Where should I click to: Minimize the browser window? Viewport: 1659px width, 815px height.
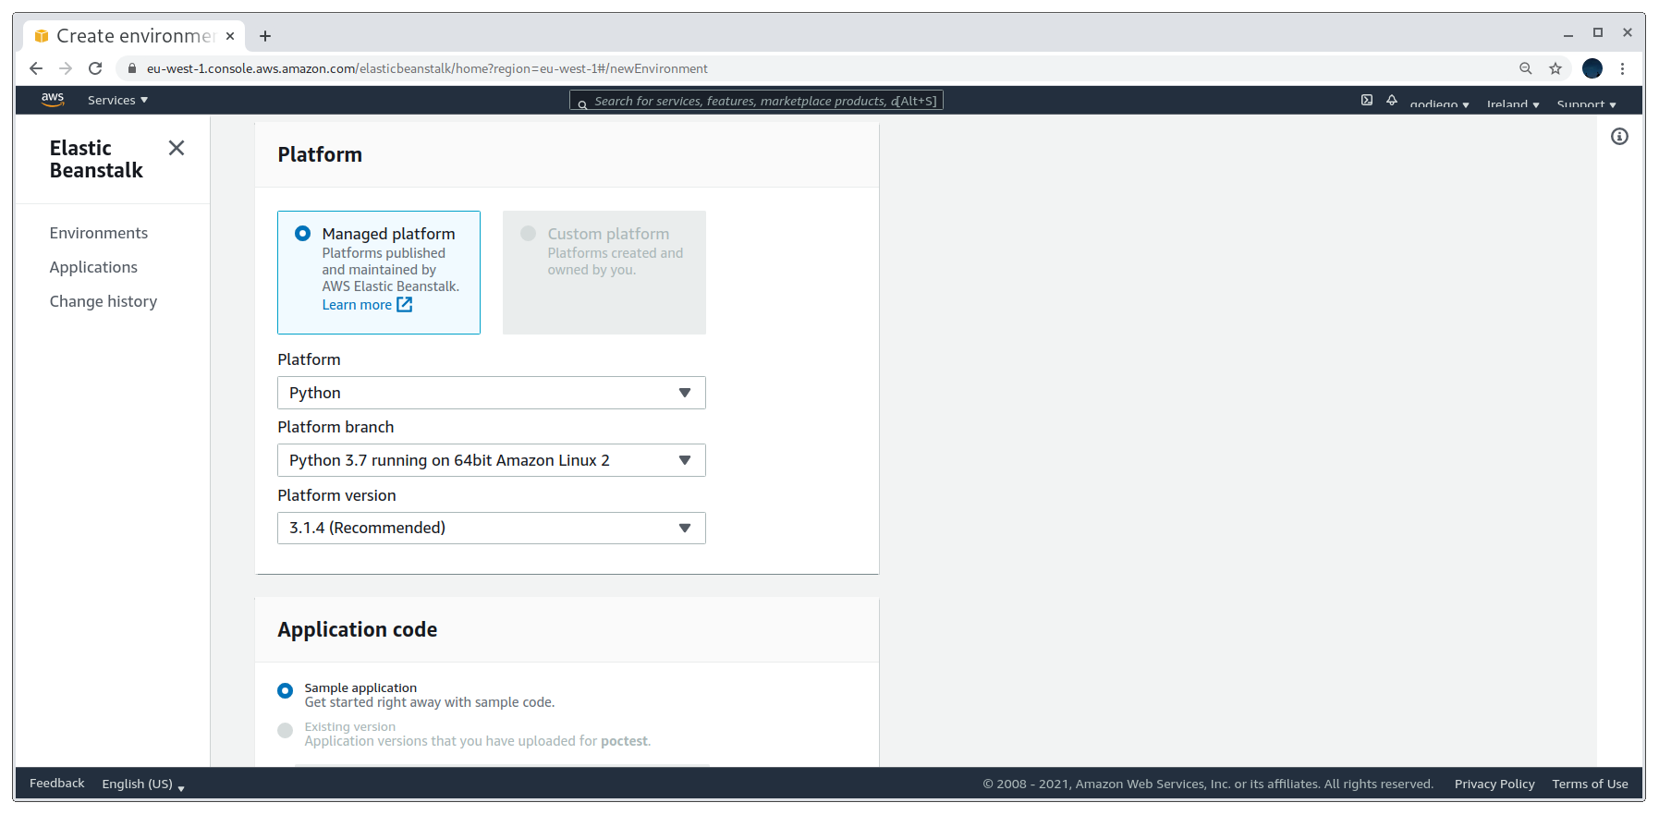point(1568,33)
